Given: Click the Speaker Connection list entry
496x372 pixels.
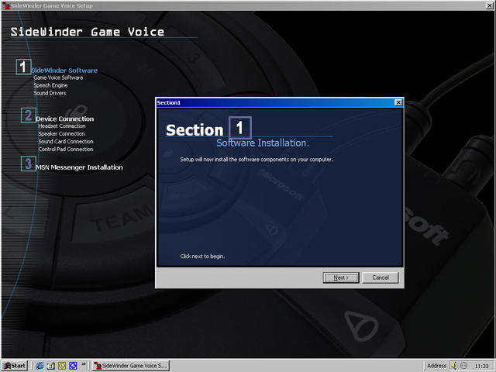Looking at the screenshot, I should coord(61,134).
